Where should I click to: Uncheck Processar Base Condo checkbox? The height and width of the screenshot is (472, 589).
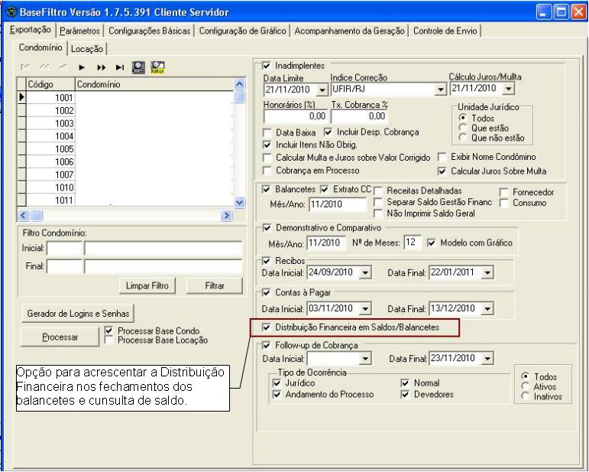[x=109, y=330]
